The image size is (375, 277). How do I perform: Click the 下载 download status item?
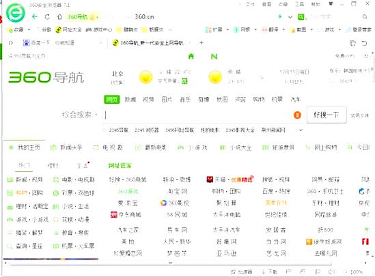[270, 272]
